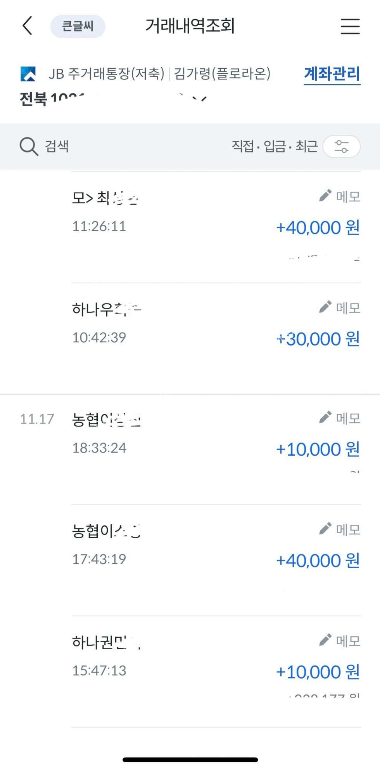This screenshot has height=770, width=380.
Task: Open the filter settings slider button
Action: 341,146
